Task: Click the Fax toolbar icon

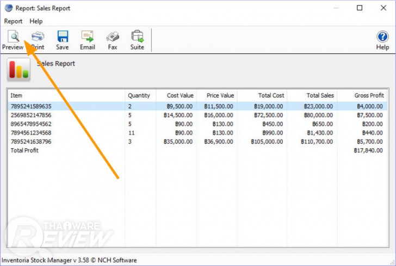Action: pyautogui.click(x=113, y=40)
